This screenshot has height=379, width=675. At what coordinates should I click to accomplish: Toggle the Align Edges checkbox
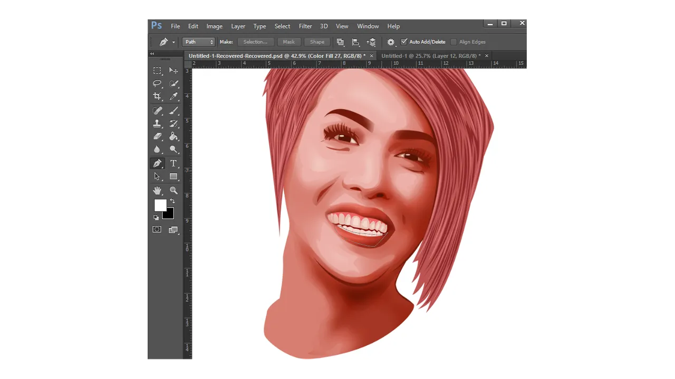coord(454,42)
